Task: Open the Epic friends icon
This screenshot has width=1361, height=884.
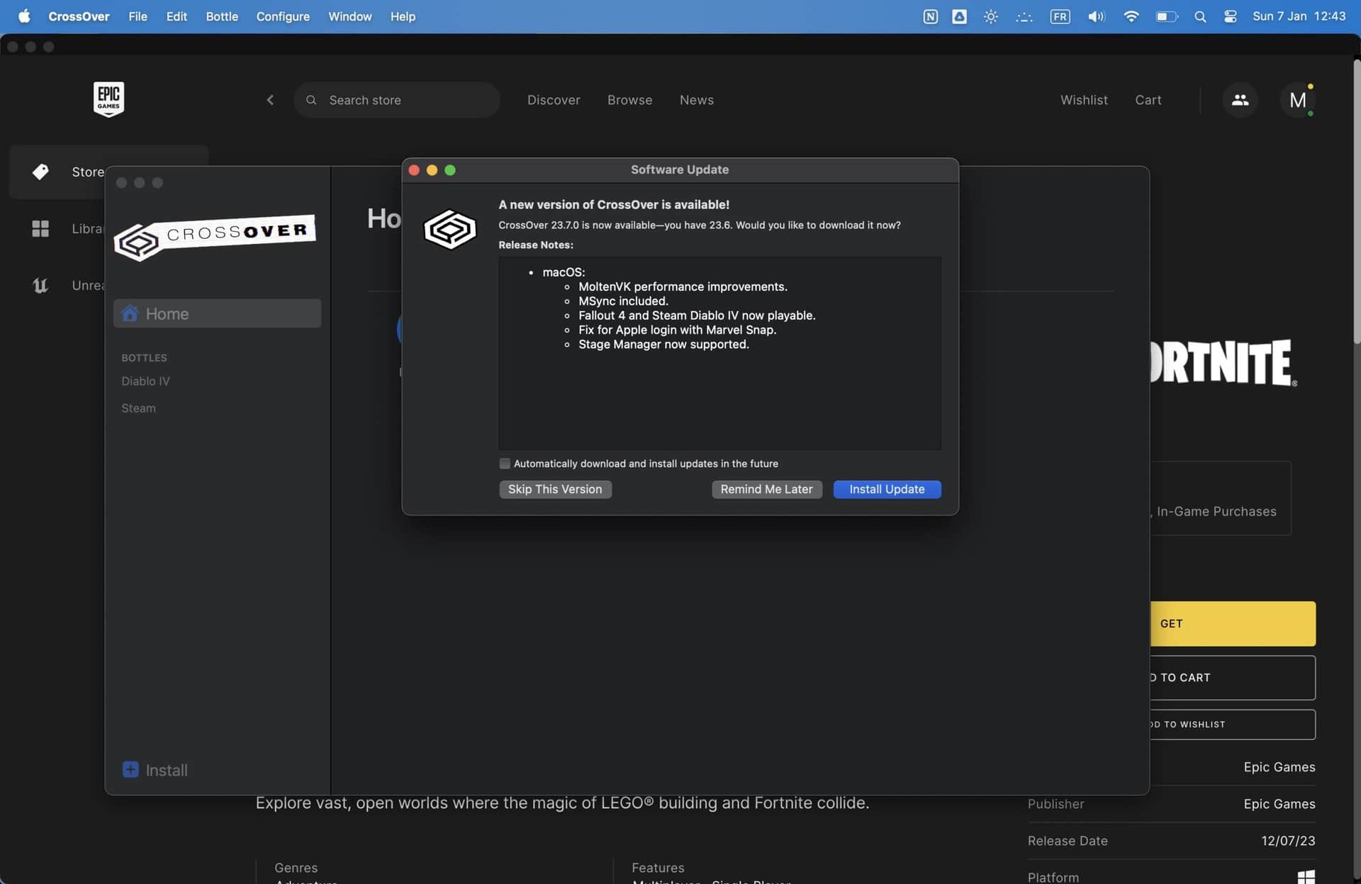Action: coord(1240,100)
